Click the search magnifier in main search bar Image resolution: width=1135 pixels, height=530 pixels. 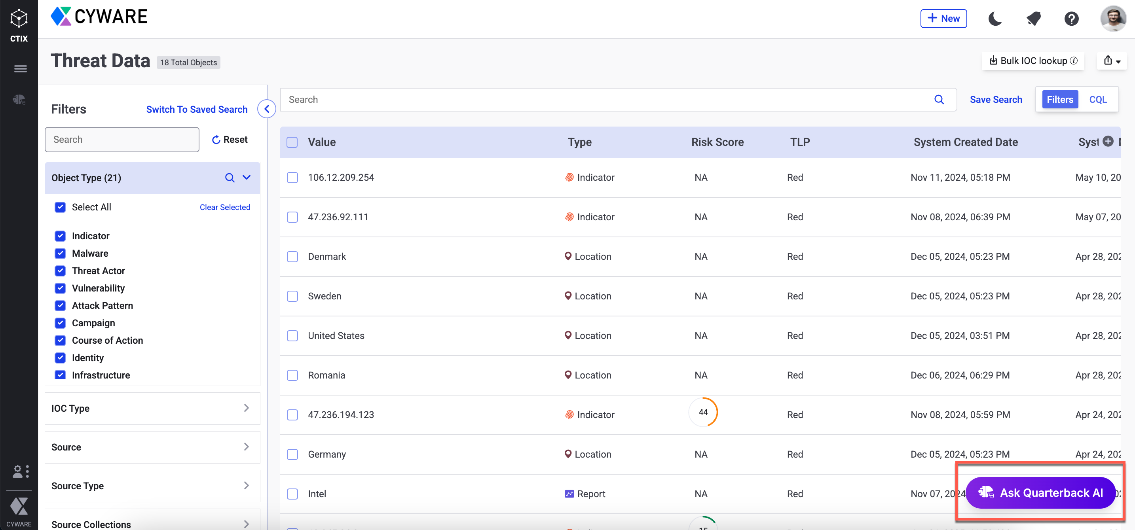pyautogui.click(x=938, y=100)
